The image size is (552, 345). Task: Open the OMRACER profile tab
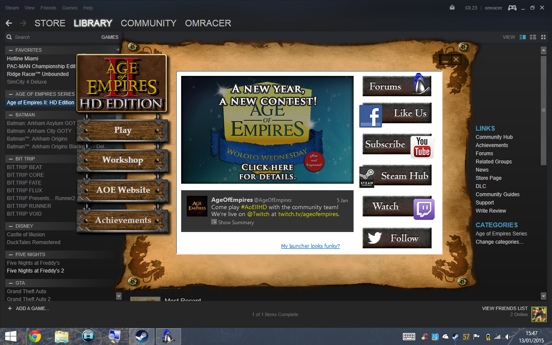[x=208, y=23]
